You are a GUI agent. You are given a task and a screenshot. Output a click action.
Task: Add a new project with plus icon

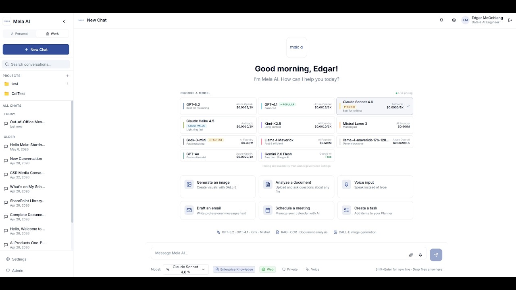point(67,76)
